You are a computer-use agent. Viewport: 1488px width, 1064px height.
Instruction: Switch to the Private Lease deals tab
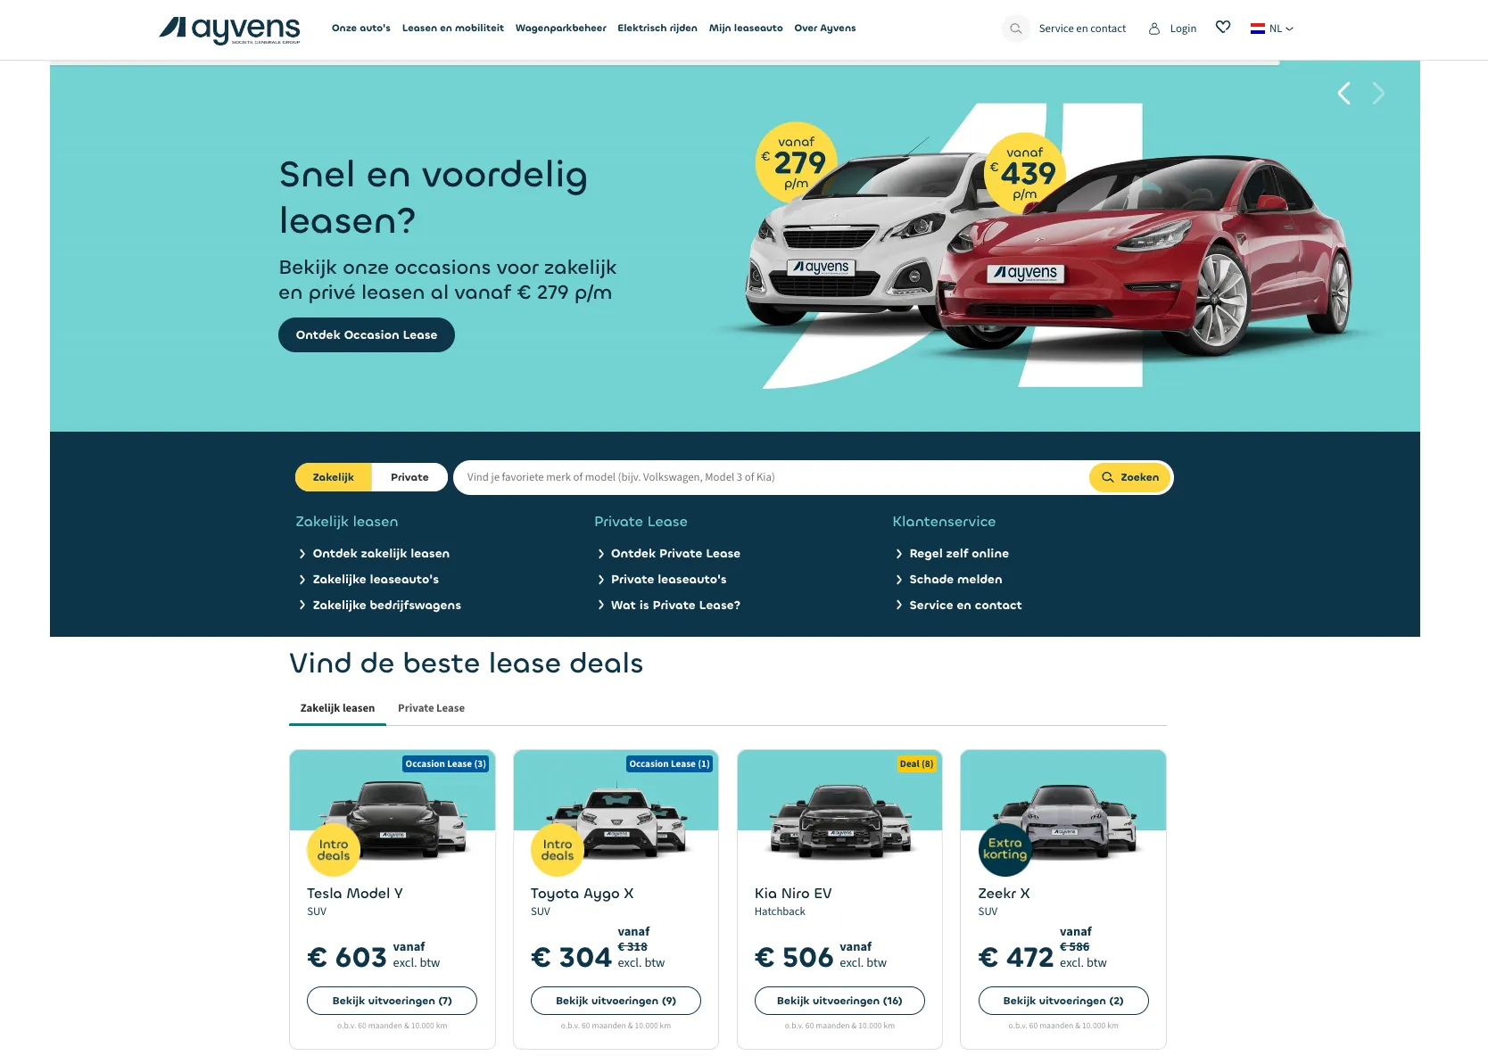(431, 708)
